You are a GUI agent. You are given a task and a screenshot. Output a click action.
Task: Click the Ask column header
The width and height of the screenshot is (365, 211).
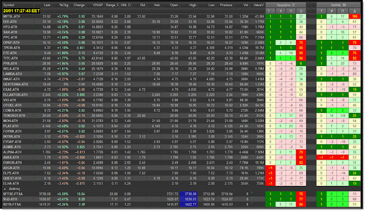[157, 5]
